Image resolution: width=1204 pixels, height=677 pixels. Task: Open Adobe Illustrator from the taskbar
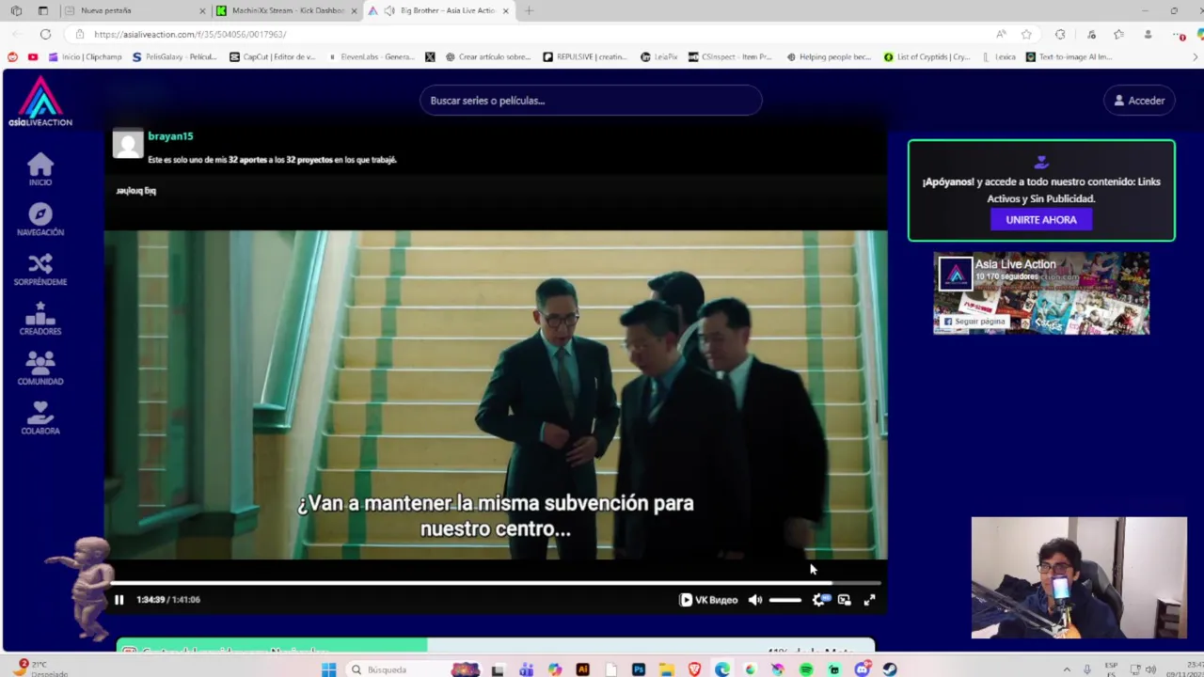point(582,669)
